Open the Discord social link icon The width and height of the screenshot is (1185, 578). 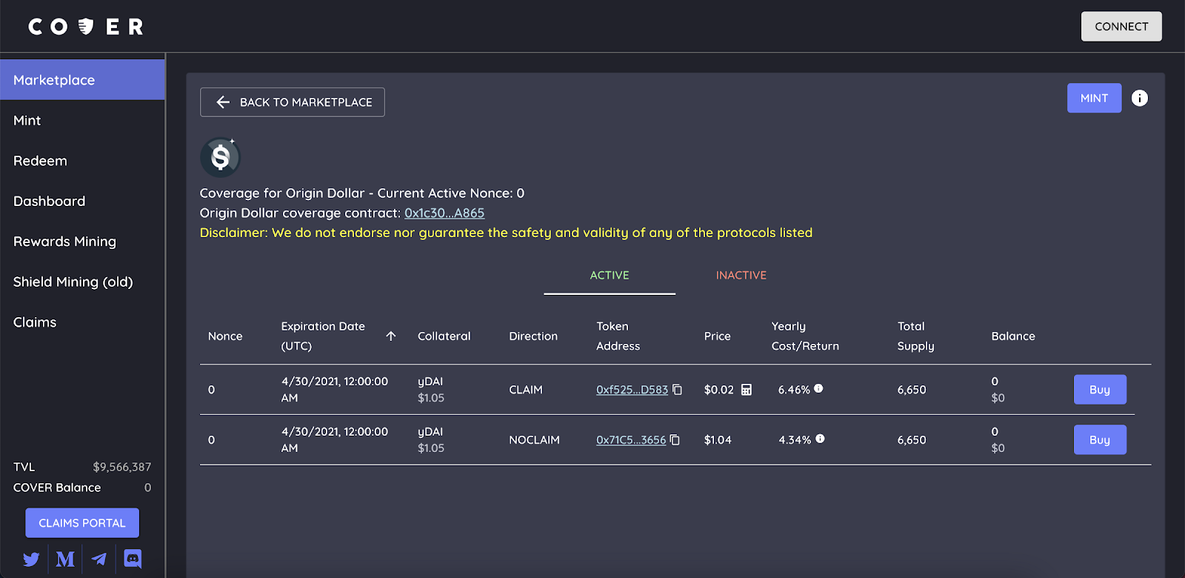click(x=133, y=559)
